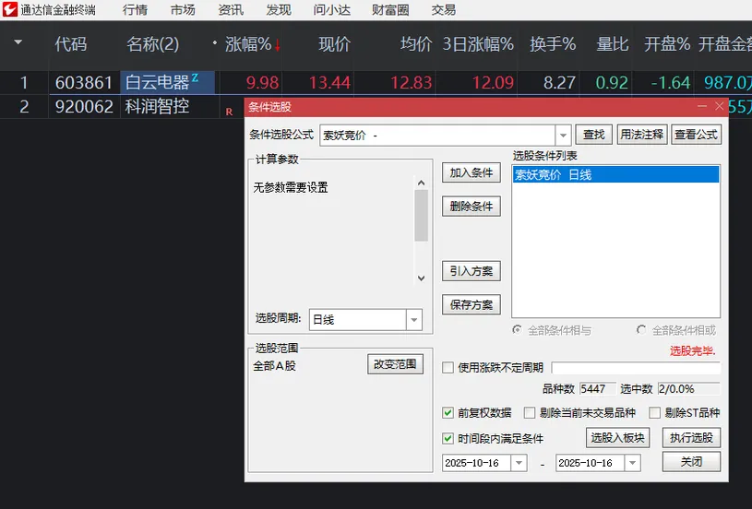Tick the 剔除ST品种 checkbox
This screenshot has height=509, width=752.
tap(655, 413)
